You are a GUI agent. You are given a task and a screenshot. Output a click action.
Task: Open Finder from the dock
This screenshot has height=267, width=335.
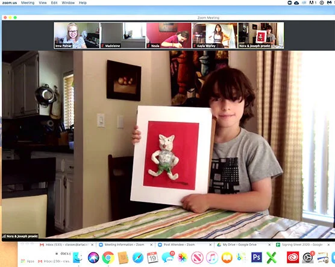pyautogui.click(x=77, y=257)
